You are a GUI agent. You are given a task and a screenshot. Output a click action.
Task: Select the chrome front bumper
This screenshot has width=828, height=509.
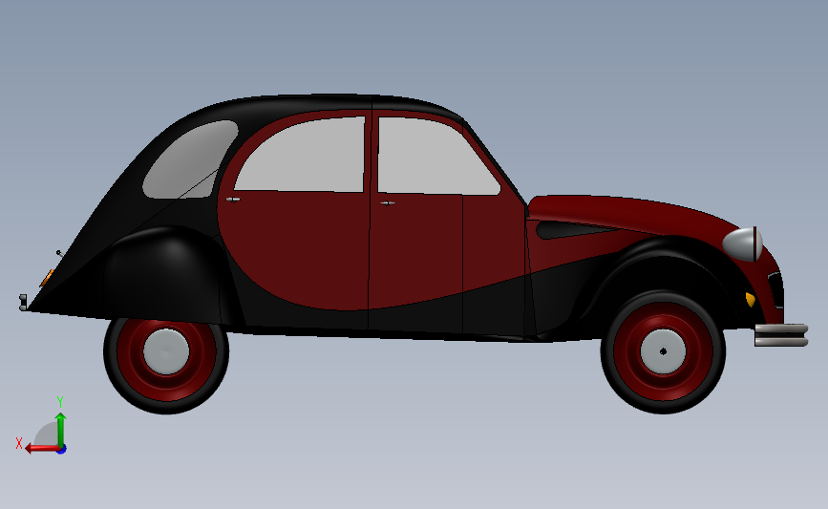781,335
